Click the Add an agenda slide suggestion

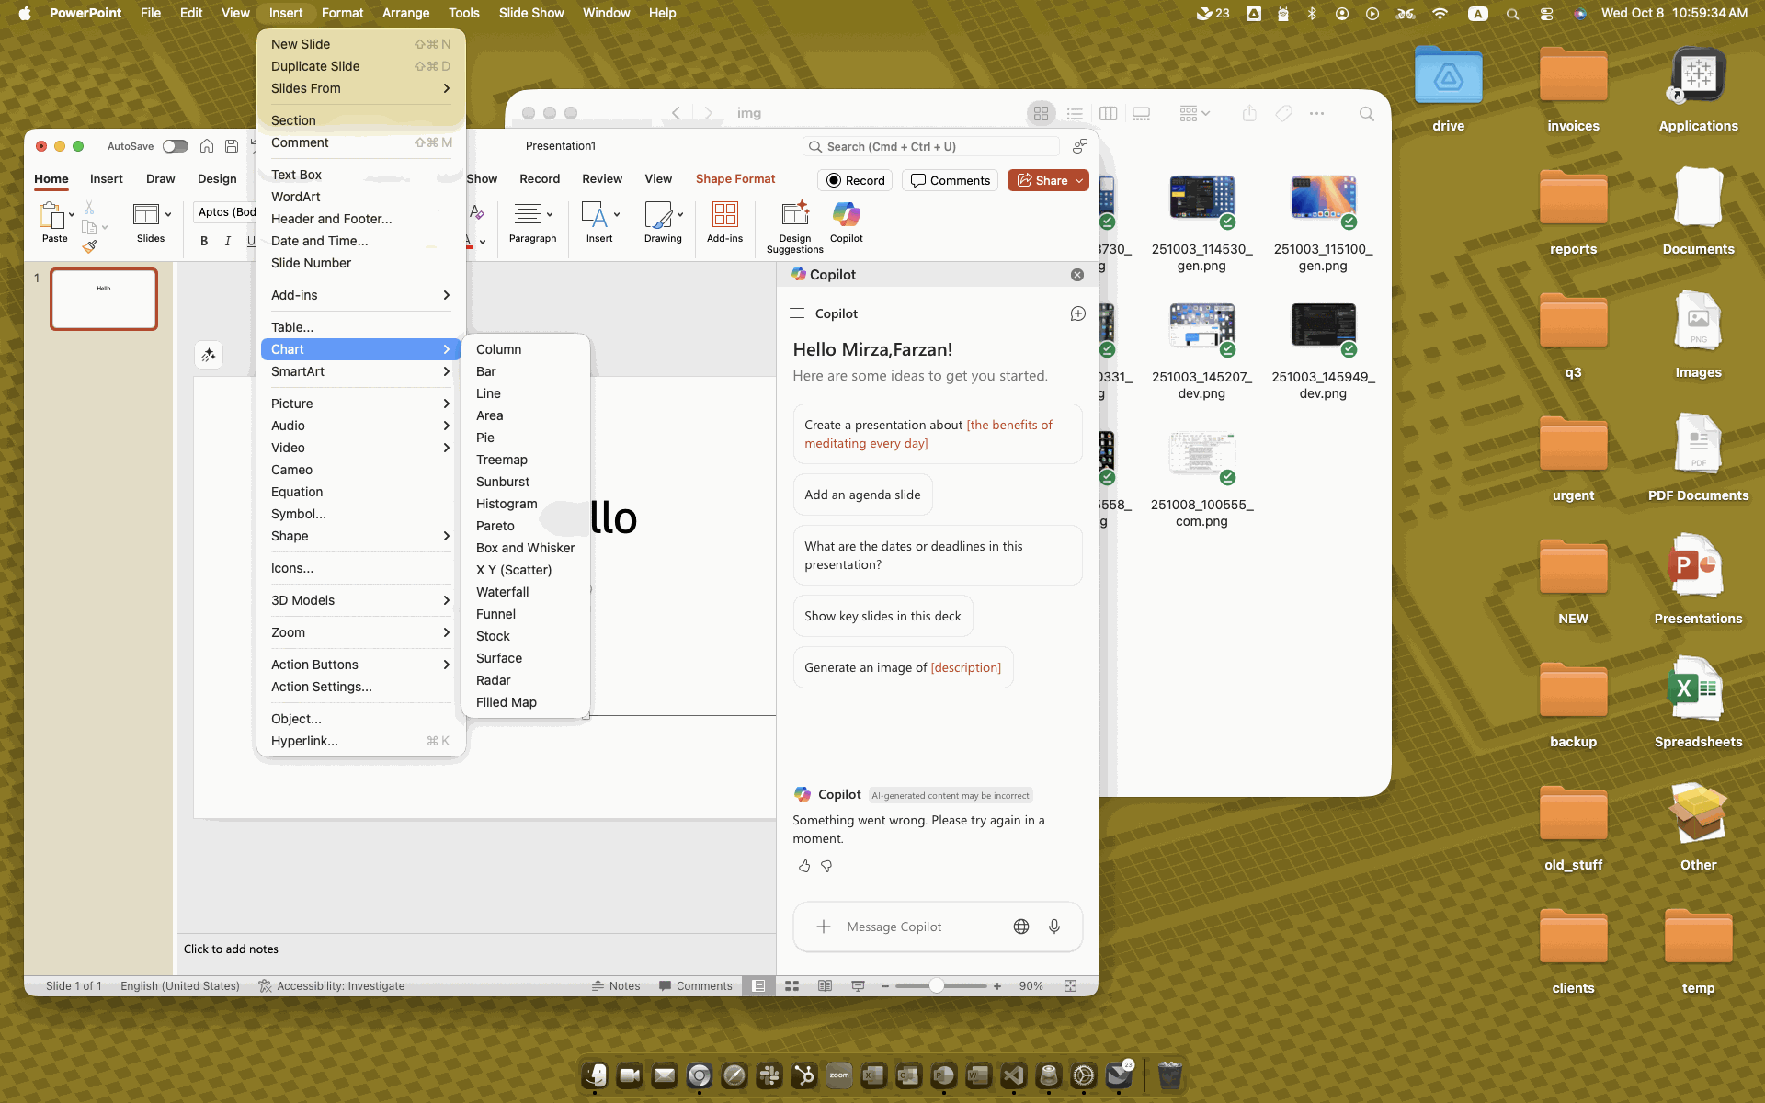tap(861, 495)
